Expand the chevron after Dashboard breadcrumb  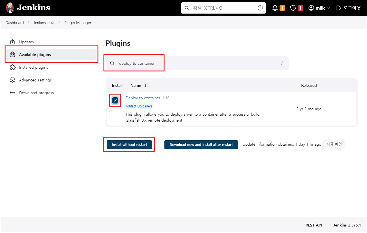(29, 23)
